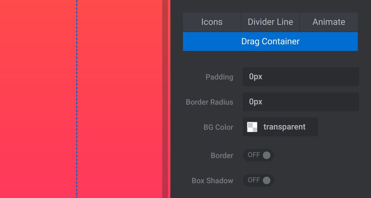Image resolution: width=371 pixels, height=198 pixels.
Task: Click the Box Shadow label text
Action: (212, 181)
